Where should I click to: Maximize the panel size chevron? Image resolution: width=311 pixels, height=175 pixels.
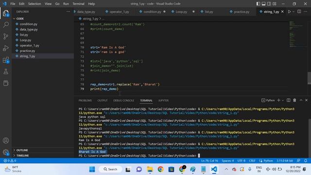(301, 100)
